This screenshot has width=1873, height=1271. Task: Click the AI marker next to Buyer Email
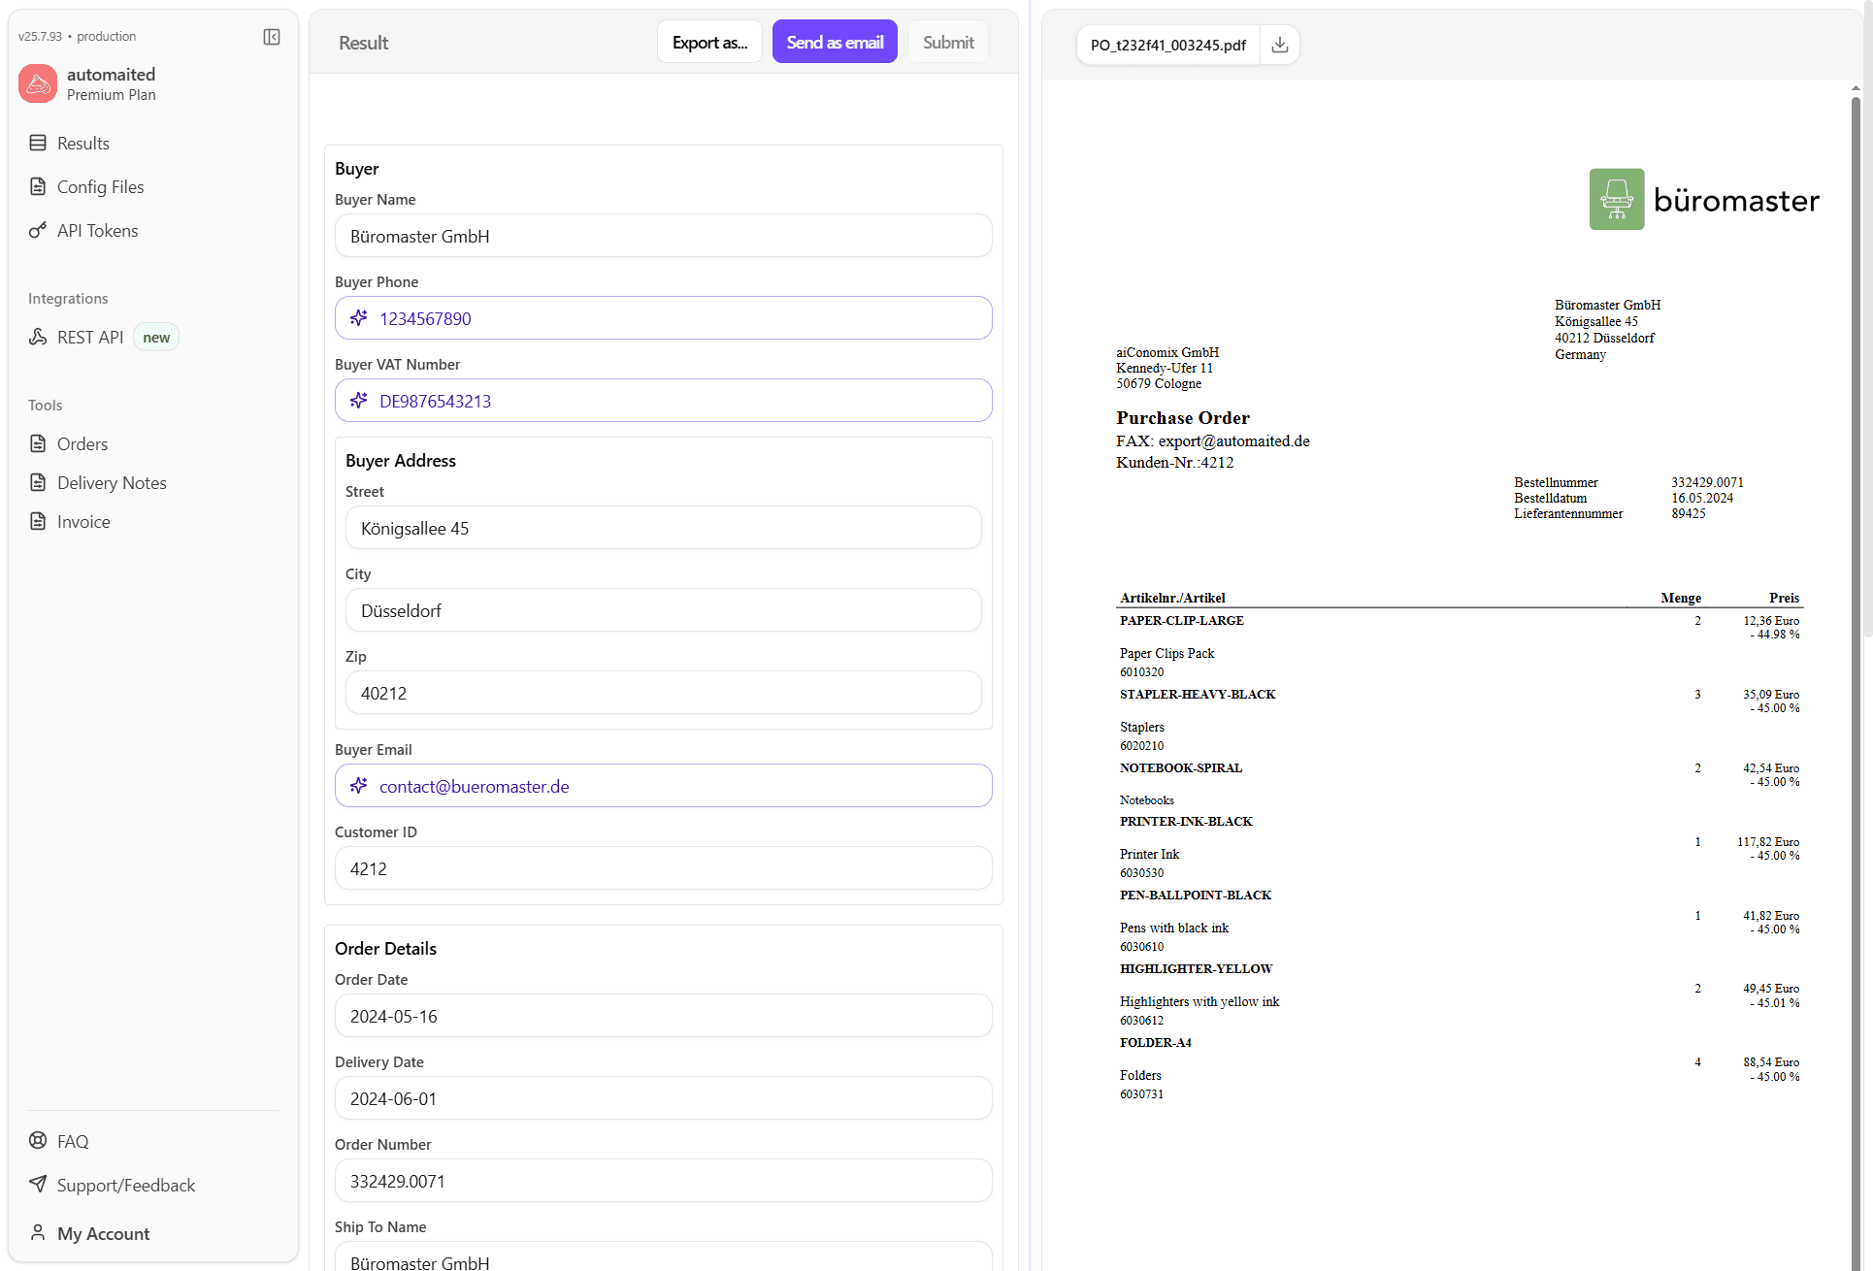(x=358, y=785)
